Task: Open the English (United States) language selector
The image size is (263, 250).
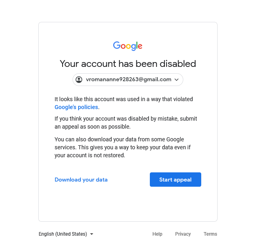Action: tap(63, 234)
